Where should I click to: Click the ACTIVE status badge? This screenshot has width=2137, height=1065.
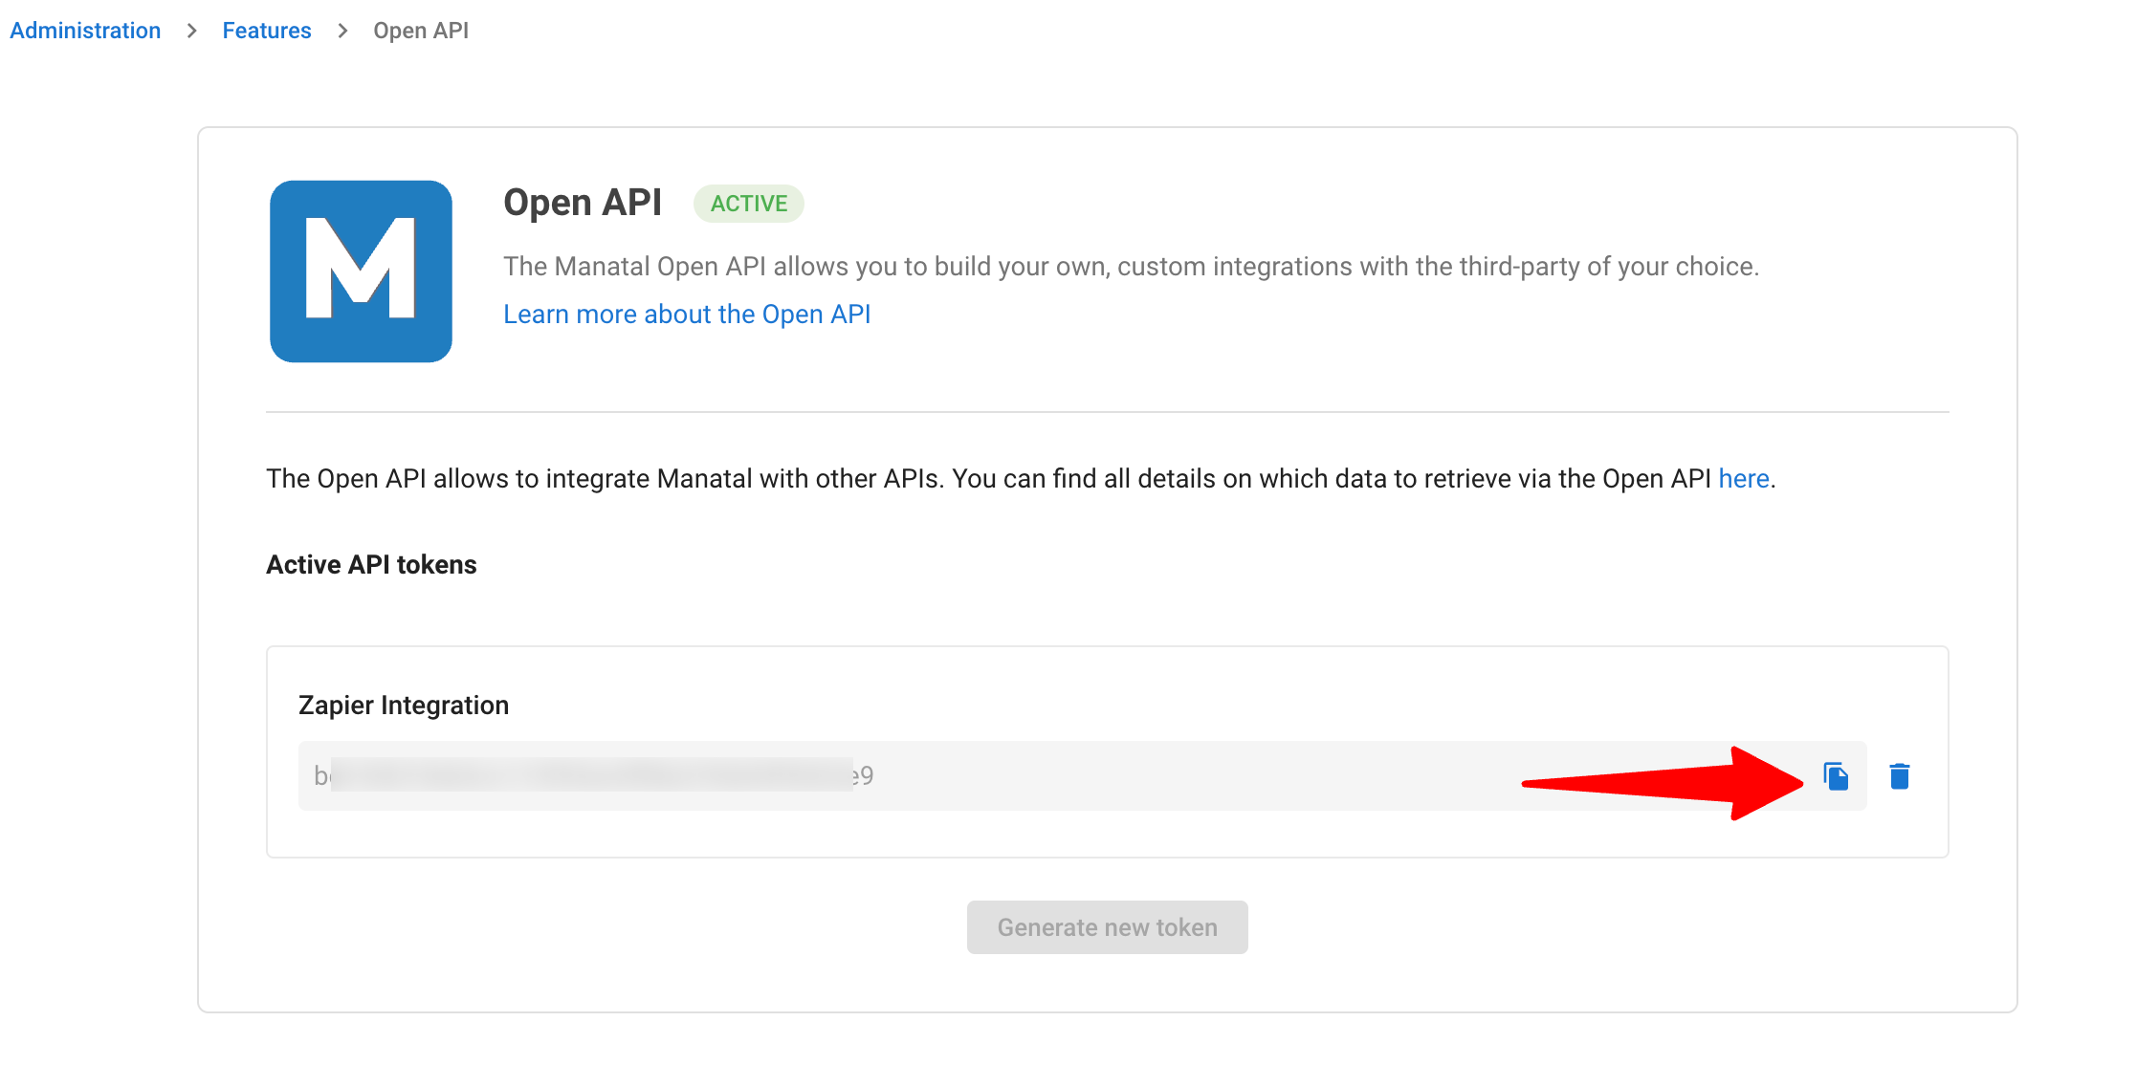pos(749,204)
